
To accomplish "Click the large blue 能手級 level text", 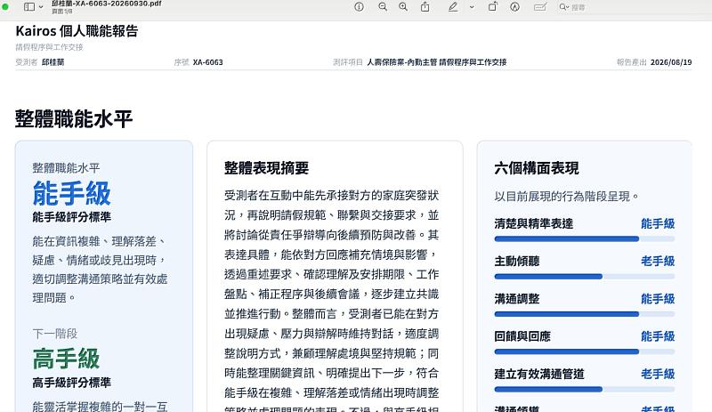I will pyautogui.click(x=72, y=193).
